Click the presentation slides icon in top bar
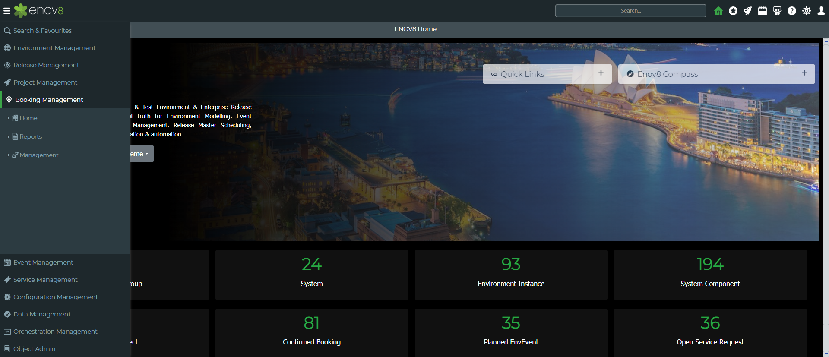829x357 pixels. pos(777,11)
